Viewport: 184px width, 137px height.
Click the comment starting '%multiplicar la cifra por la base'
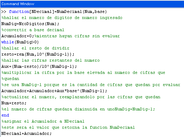[83, 72]
